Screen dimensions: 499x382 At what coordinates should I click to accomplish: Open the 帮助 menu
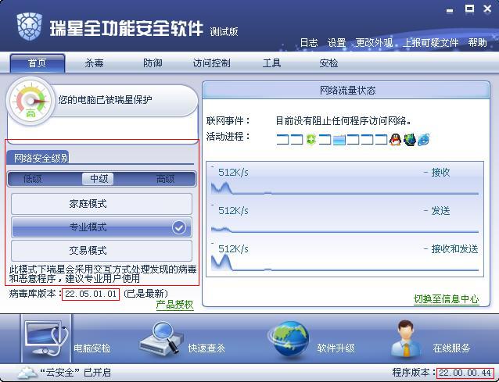[477, 43]
